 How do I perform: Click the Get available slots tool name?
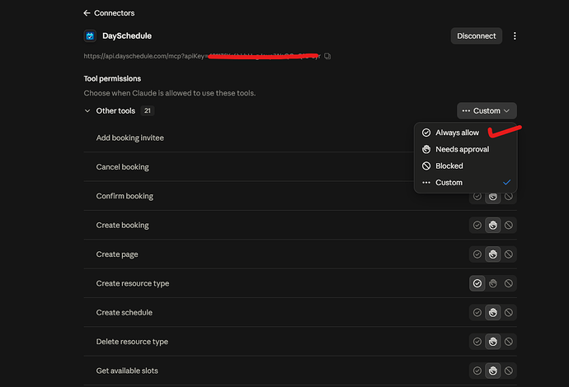click(127, 371)
